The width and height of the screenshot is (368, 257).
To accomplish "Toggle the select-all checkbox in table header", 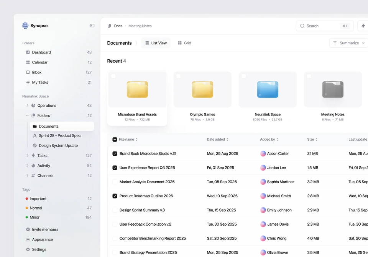I will click(x=115, y=140).
